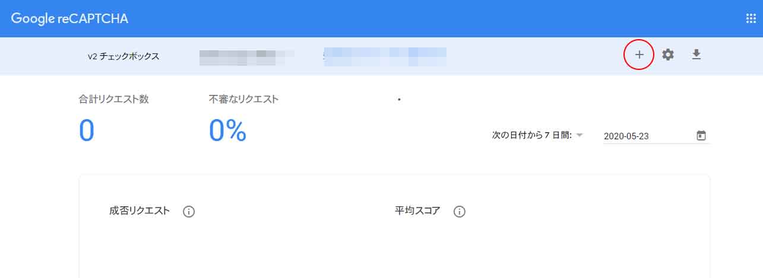This screenshot has width=763, height=278.
Task: Select the v2 チェックボックス site type label
Action: point(124,56)
